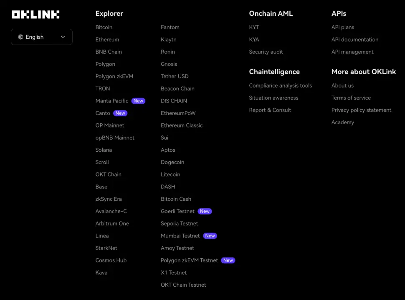Open the Privacy policy statement
The height and width of the screenshot is (300, 405).
pyautogui.click(x=361, y=110)
